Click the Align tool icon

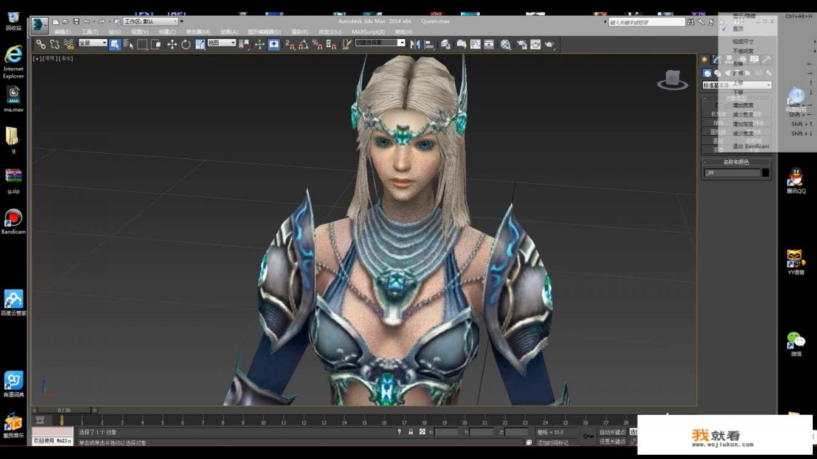tap(429, 44)
